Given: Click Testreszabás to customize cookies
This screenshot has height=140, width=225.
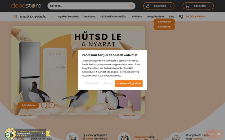Looking at the screenshot, I should tap(92, 83).
